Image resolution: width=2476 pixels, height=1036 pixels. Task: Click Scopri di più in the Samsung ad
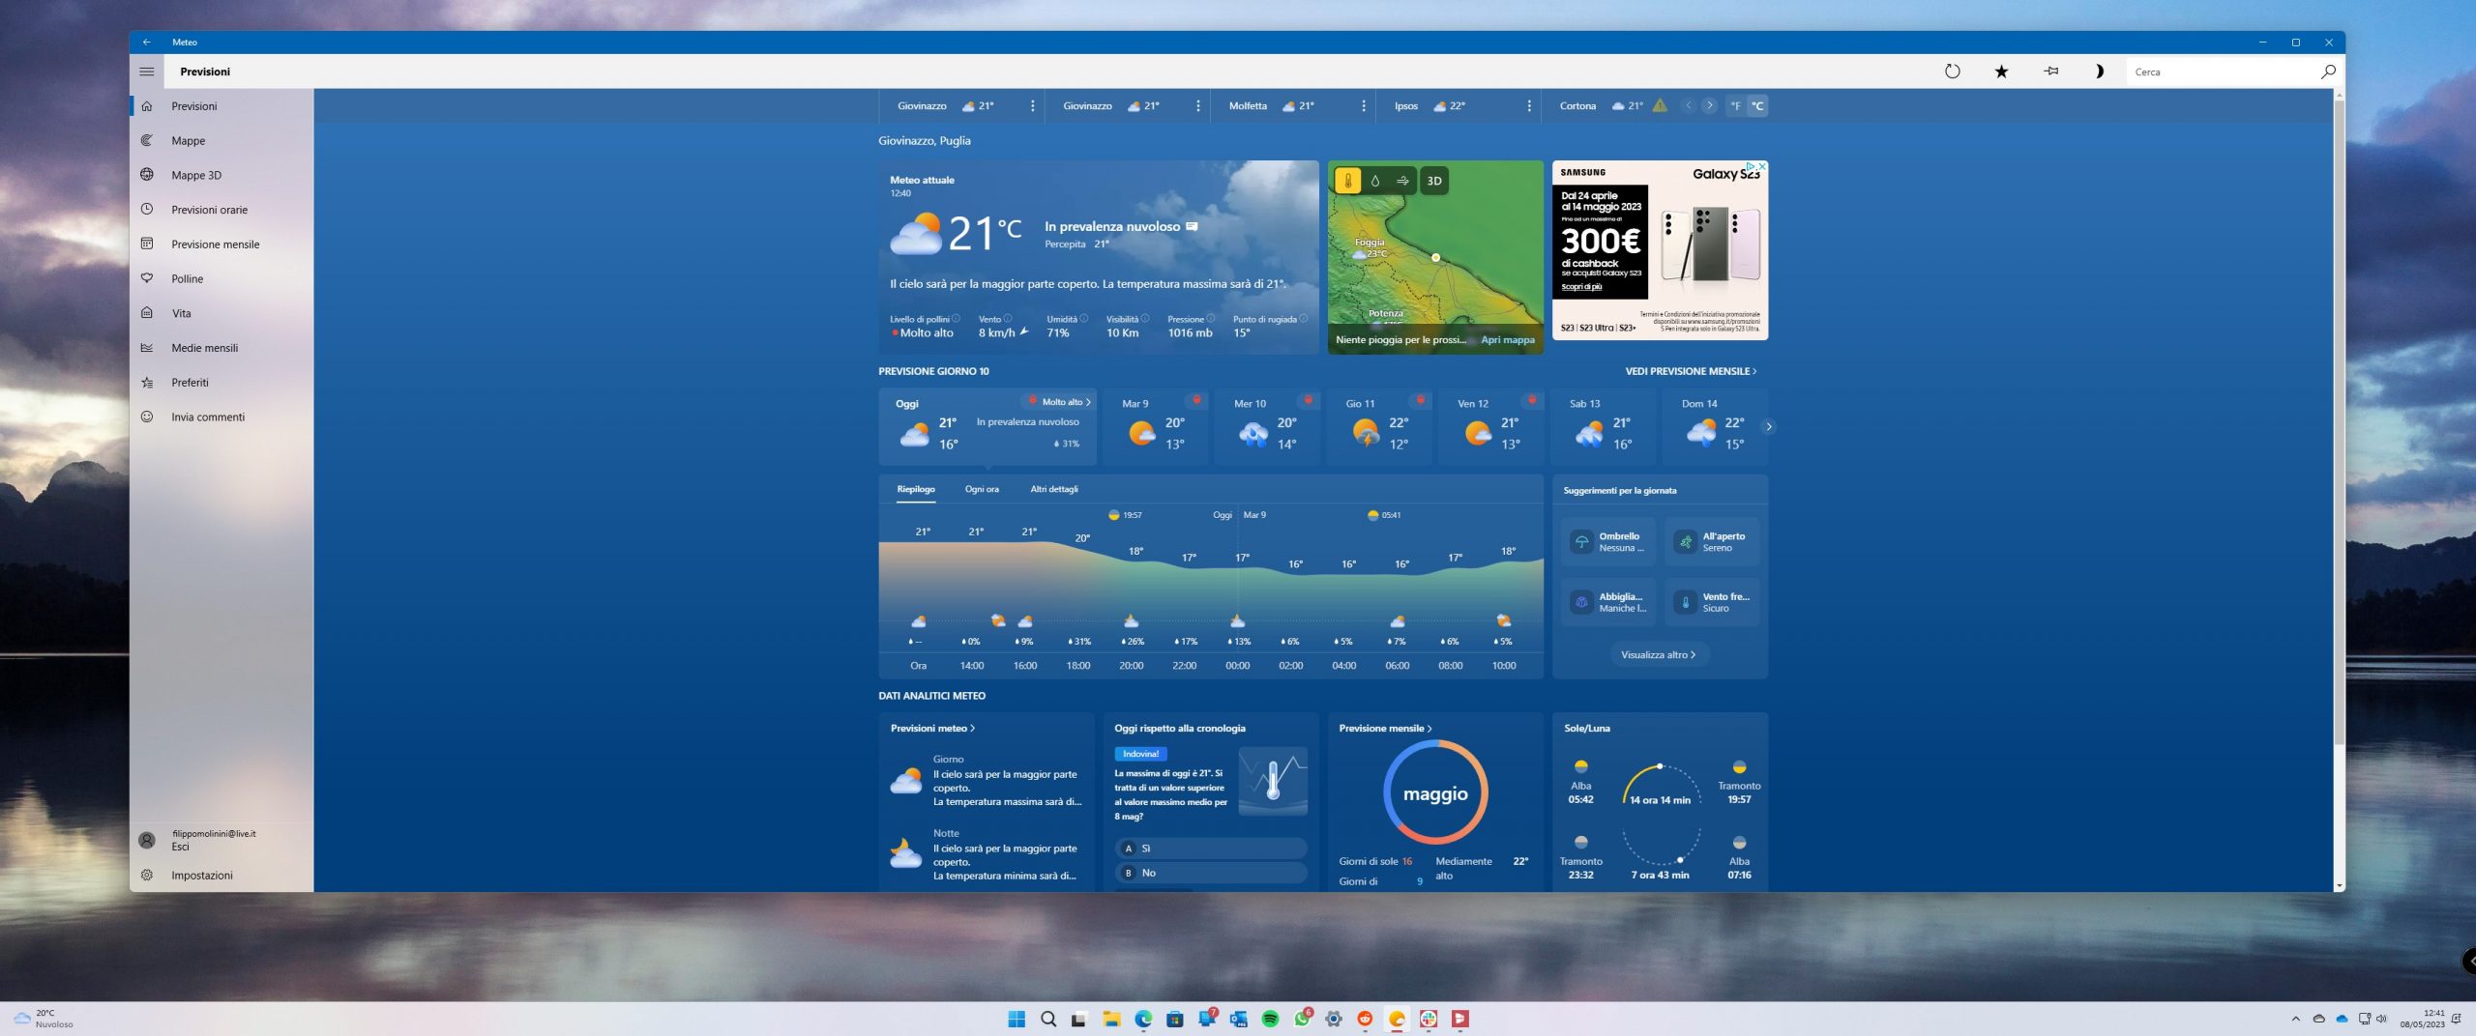click(x=1581, y=287)
